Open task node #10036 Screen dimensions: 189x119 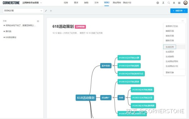142,90
